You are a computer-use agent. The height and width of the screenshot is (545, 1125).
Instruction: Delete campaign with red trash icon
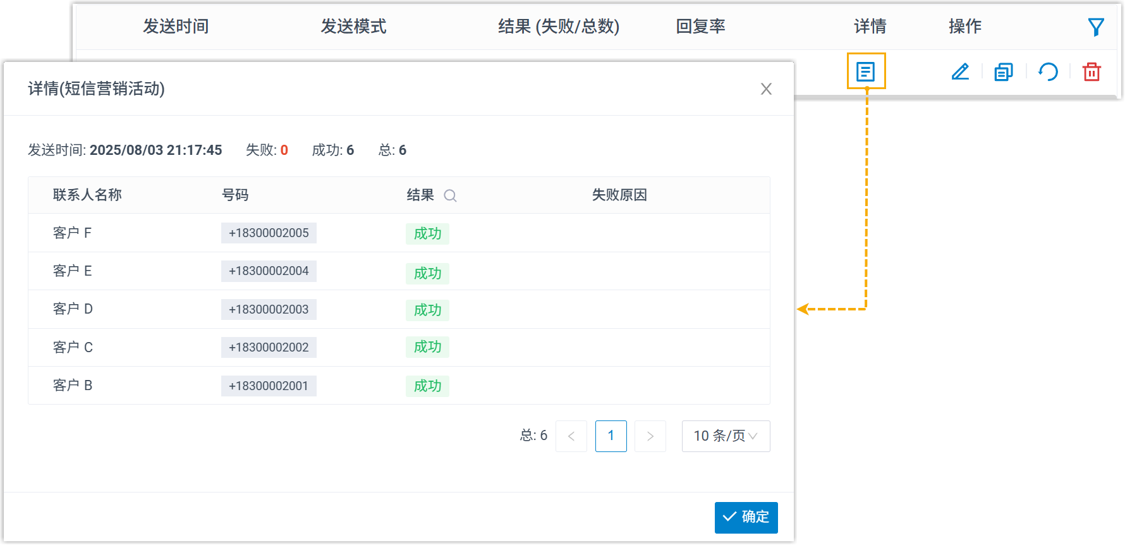pyautogui.click(x=1092, y=71)
